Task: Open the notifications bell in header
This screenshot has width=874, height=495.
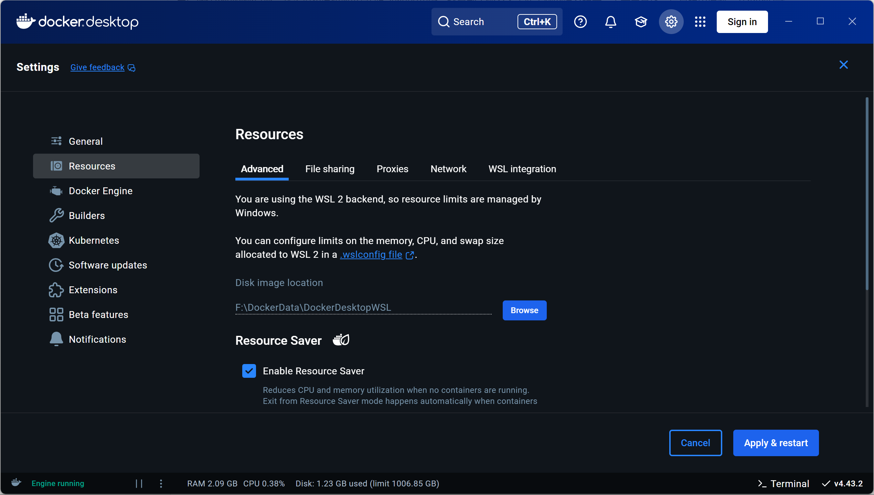Action: click(610, 22)
